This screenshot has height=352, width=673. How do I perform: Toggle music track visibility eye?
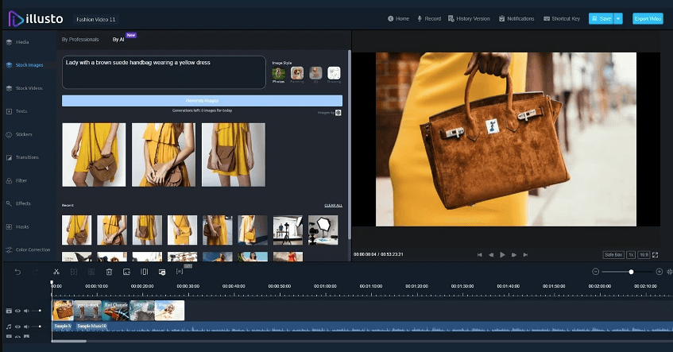point(17,327)
